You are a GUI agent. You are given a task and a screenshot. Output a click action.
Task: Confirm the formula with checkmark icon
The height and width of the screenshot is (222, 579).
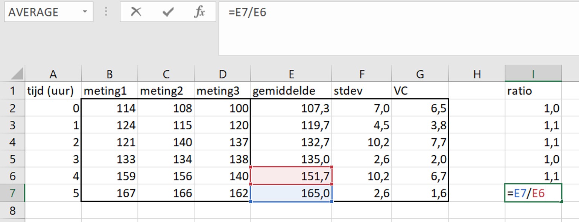pyautogui.click(x=168, y=12)
